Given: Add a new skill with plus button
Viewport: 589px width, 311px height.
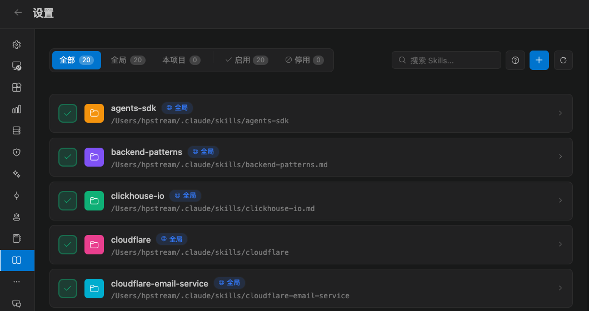Looking at the screenshot, I should [539, 60].
